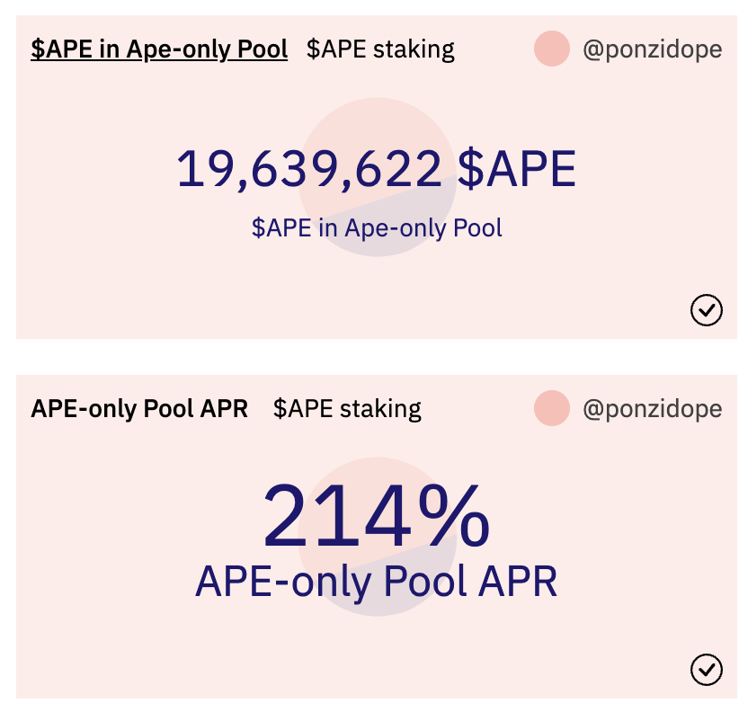The height and width of the screenshot is (712, 748).
Task: Click the '$APE in Ape-only Pool' caption under the number
Action: pyautogui.click(x=378, y=227)
